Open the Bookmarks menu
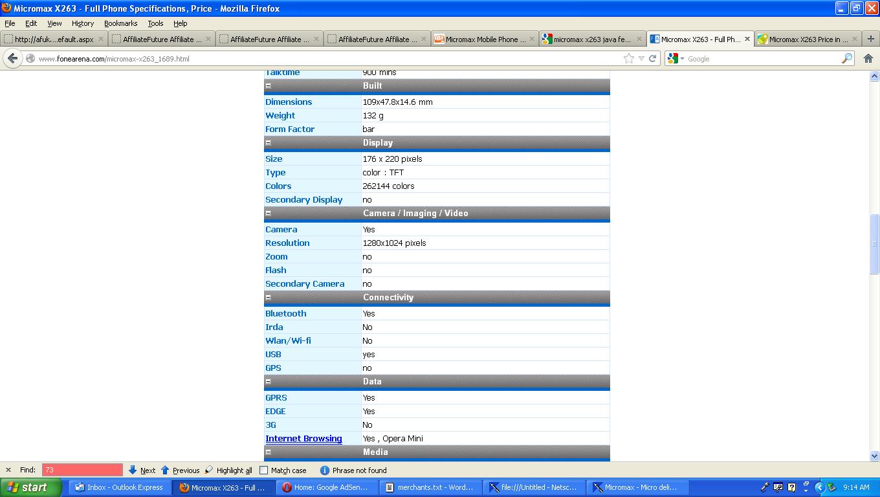The width and height of the screenshot is (880, 497). pos(120,23)
